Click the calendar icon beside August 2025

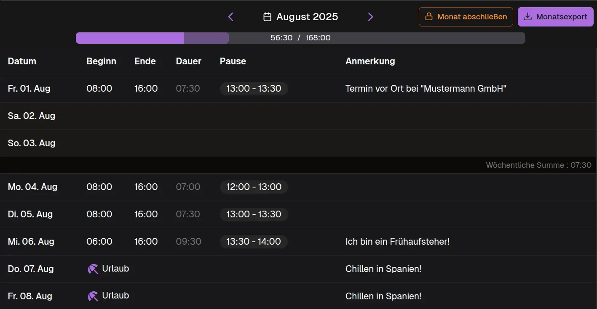(267, 17)
